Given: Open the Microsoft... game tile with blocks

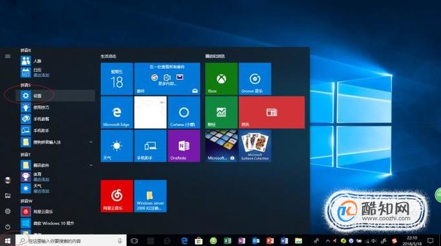Looking at the screenshot, I should [x=221, y=146].
